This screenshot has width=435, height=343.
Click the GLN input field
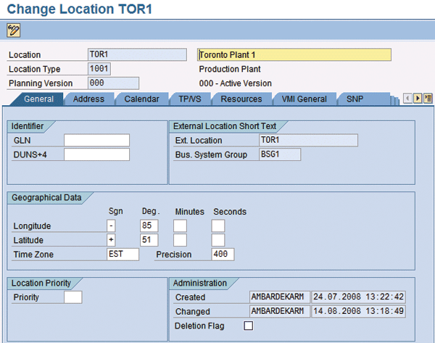(96, 141)
